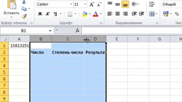This screenshot has width=182, height=102.
Task: Open fill color dropdown arrow
Action: tap(90, 14)
